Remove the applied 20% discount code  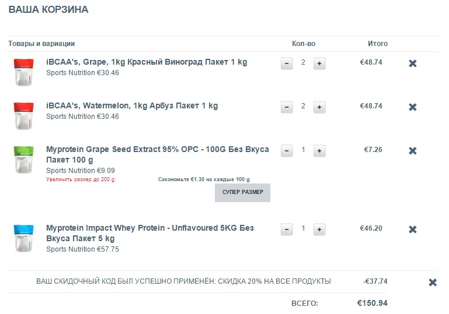pyautogui.click(x=433, y=283)
